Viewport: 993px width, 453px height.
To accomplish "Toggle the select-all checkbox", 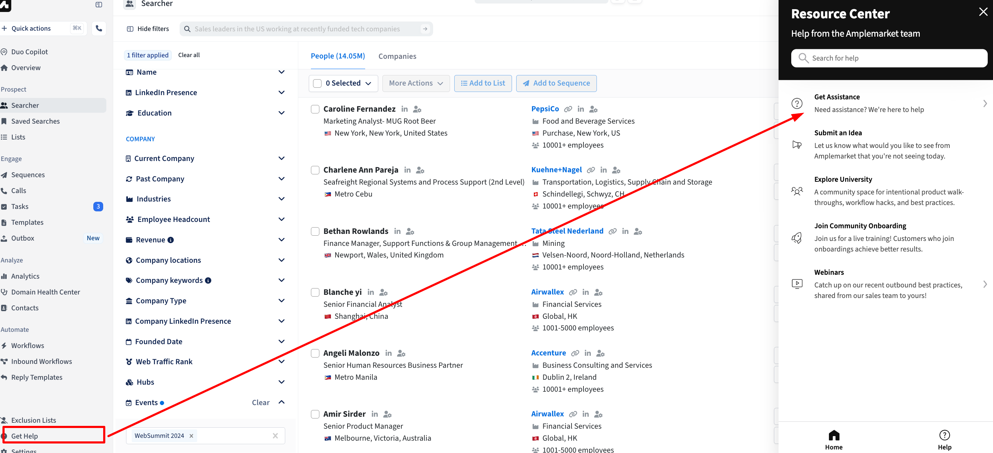I will click(317, 83).
